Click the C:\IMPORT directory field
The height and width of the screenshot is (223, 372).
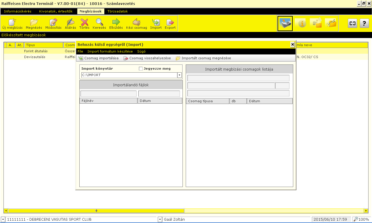[x=129, y=75]
